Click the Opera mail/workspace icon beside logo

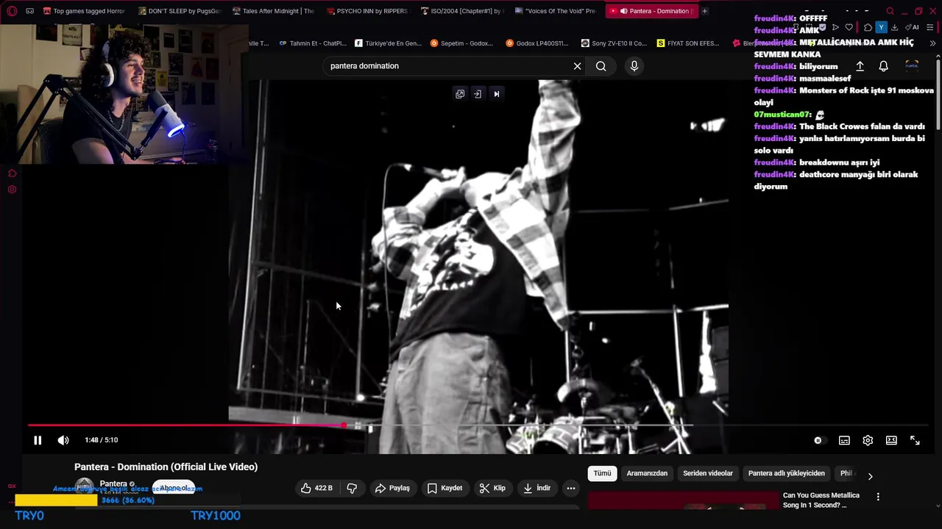point(29,11)
